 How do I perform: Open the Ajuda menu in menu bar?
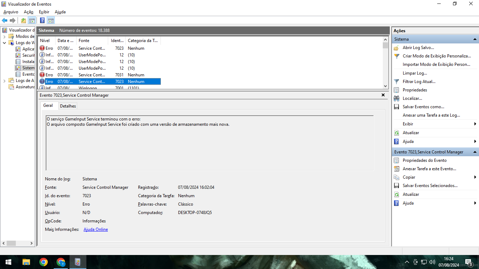60,12
